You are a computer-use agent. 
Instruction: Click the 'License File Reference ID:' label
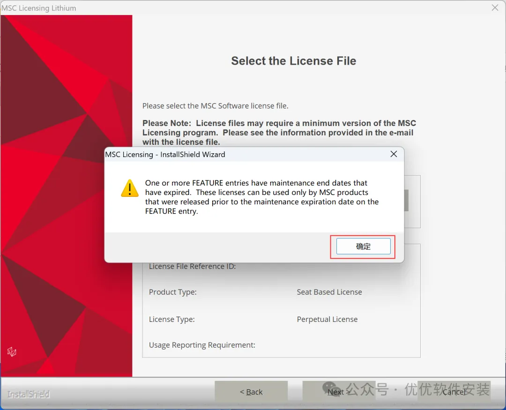[193, 266]
